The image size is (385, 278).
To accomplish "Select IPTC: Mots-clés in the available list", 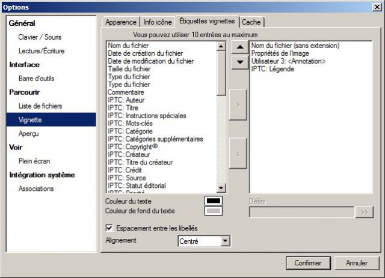I will pos(130,123).
